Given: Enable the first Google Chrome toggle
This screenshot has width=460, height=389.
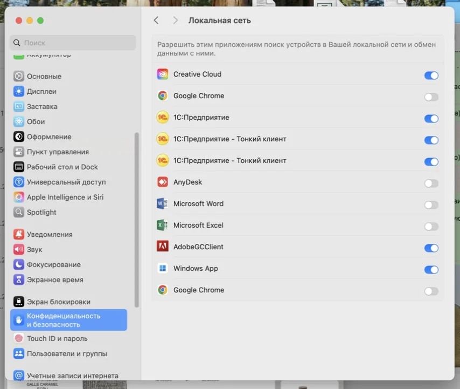Looking at the screenshot, I should [431, 97].
